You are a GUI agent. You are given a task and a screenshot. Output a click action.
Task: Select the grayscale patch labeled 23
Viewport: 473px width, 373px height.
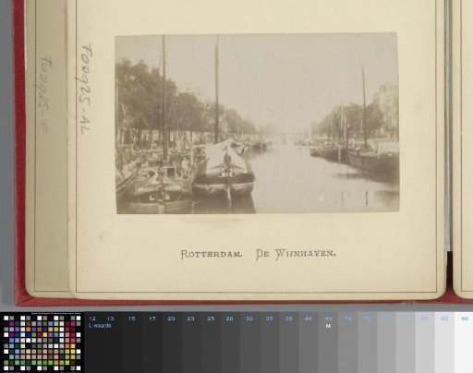pyautogui.click(x=191, y=343)
